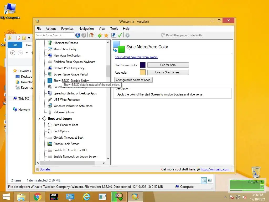Click the New Apps Notification icon
The width and height of the screenshot is (269, 202).
pos(50,55)
